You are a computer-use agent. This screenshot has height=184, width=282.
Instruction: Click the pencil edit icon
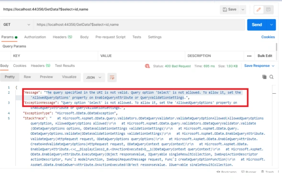[259, 10]
